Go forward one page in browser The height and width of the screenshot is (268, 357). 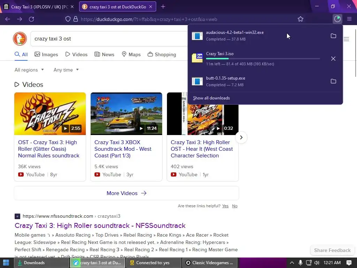20,19
